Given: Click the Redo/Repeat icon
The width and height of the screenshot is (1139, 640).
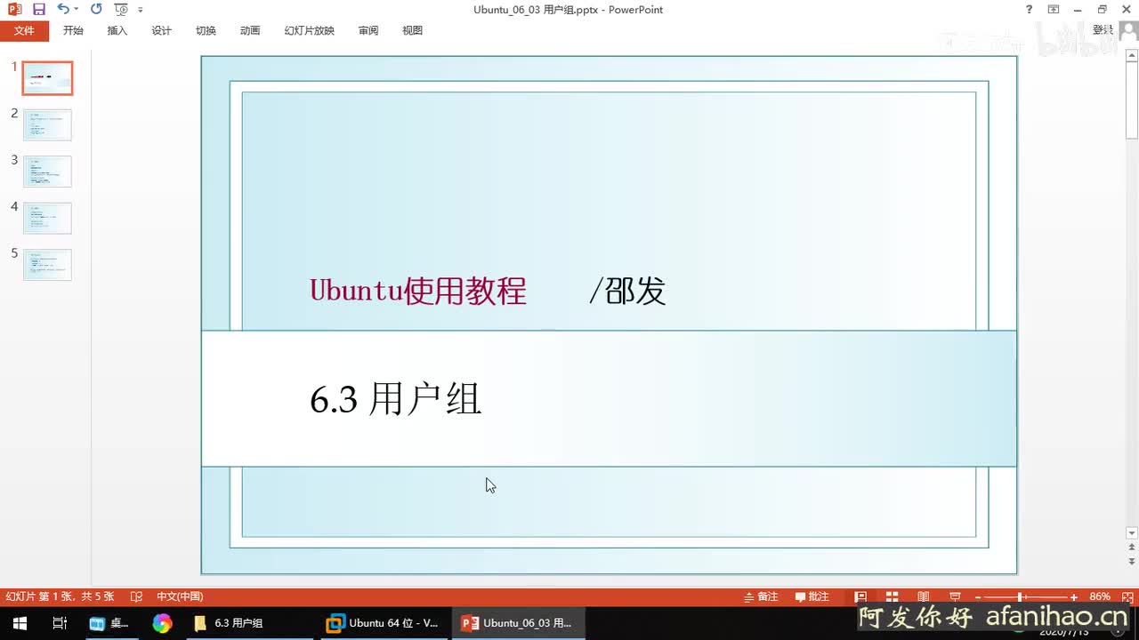Looking at the screenshot, I should (x=96, y=9).
